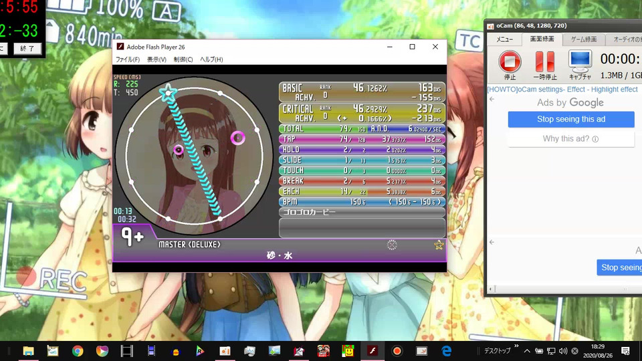Open the network icon in the system tray
This screenshot has width=642, height=361.
point(551,351)
